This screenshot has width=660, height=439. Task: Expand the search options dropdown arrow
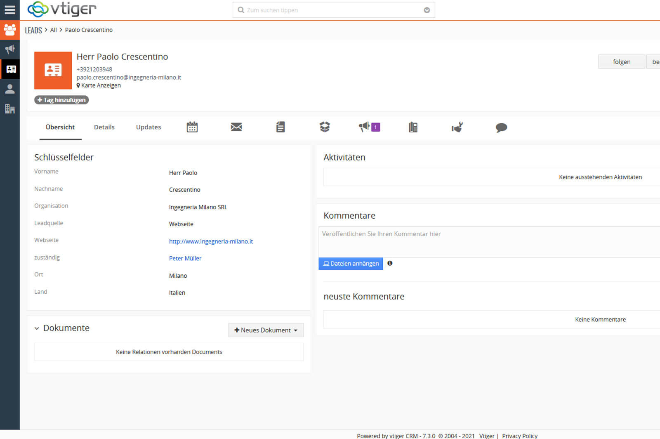[427, 10]
